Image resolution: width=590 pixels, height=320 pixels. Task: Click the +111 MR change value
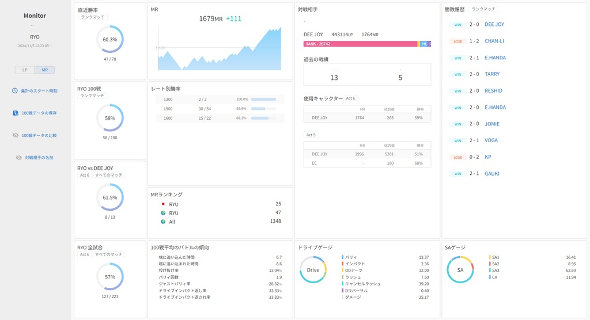coord(233,18)
